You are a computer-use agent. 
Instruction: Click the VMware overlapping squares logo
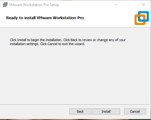(142, 18)
